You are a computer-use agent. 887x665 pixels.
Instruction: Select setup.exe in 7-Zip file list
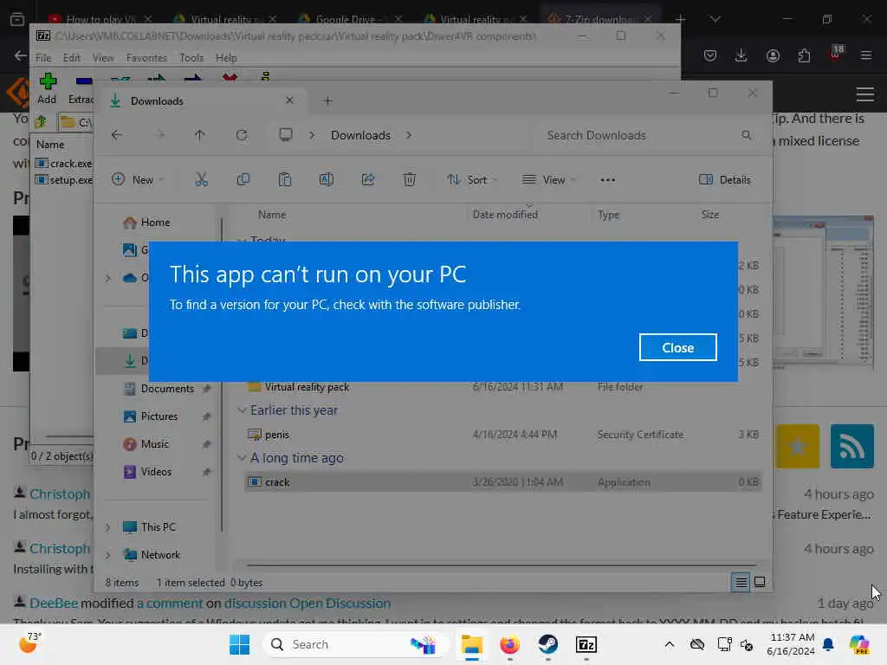click(x=63, y=180)
